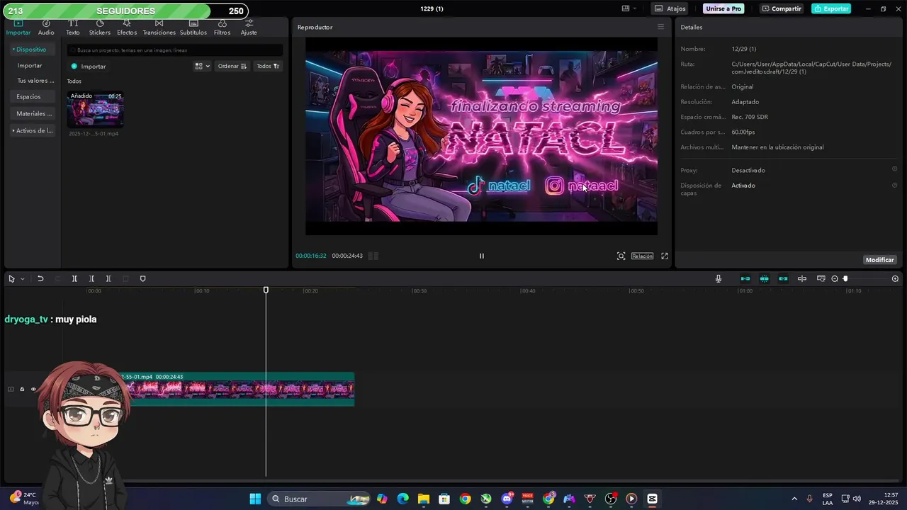Screen dimensions: 907x510
Task: Toggle the timecode grid icon in player
Action: point(373,256)
